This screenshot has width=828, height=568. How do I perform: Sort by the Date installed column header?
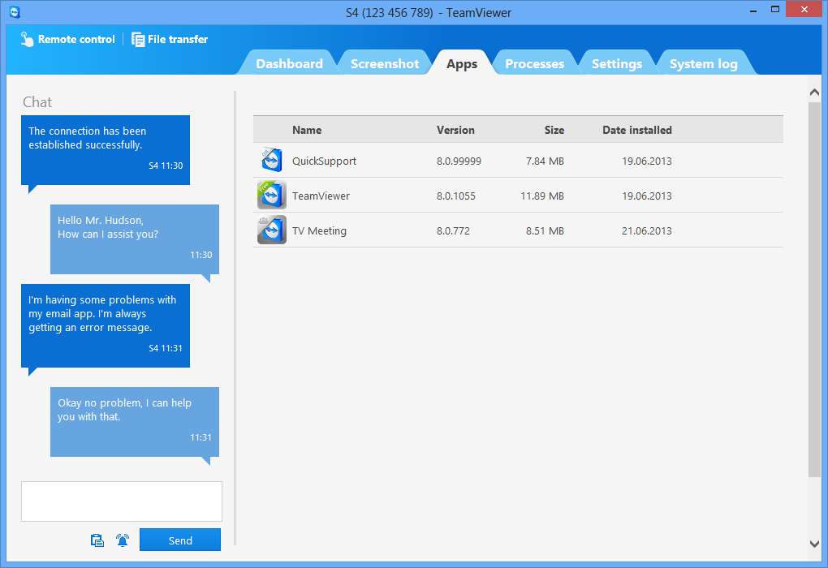coord(637,130)
